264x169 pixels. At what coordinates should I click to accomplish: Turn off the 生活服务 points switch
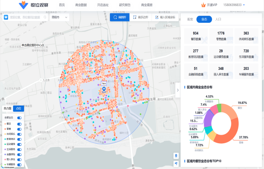pyautogui.click(x=19, y=150)
